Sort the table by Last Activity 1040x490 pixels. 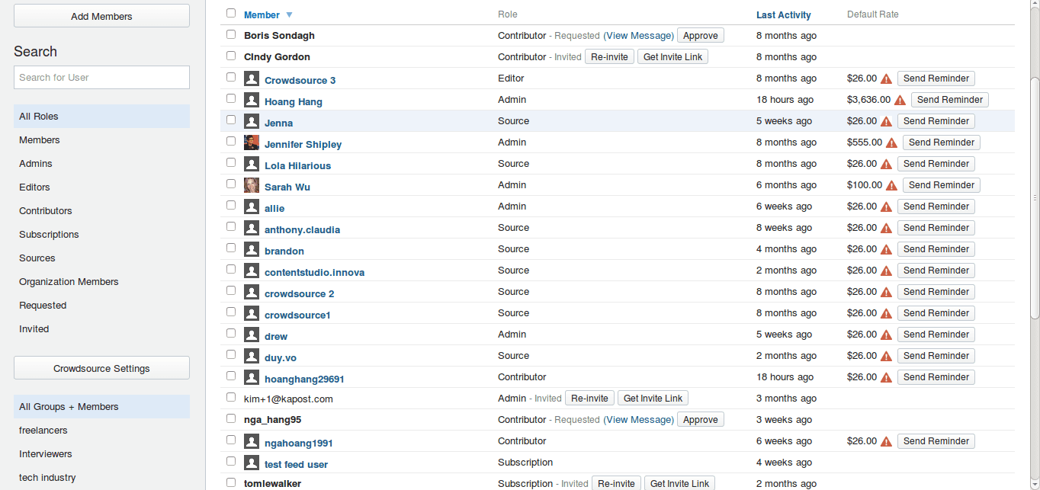click(x=783, y=15)
